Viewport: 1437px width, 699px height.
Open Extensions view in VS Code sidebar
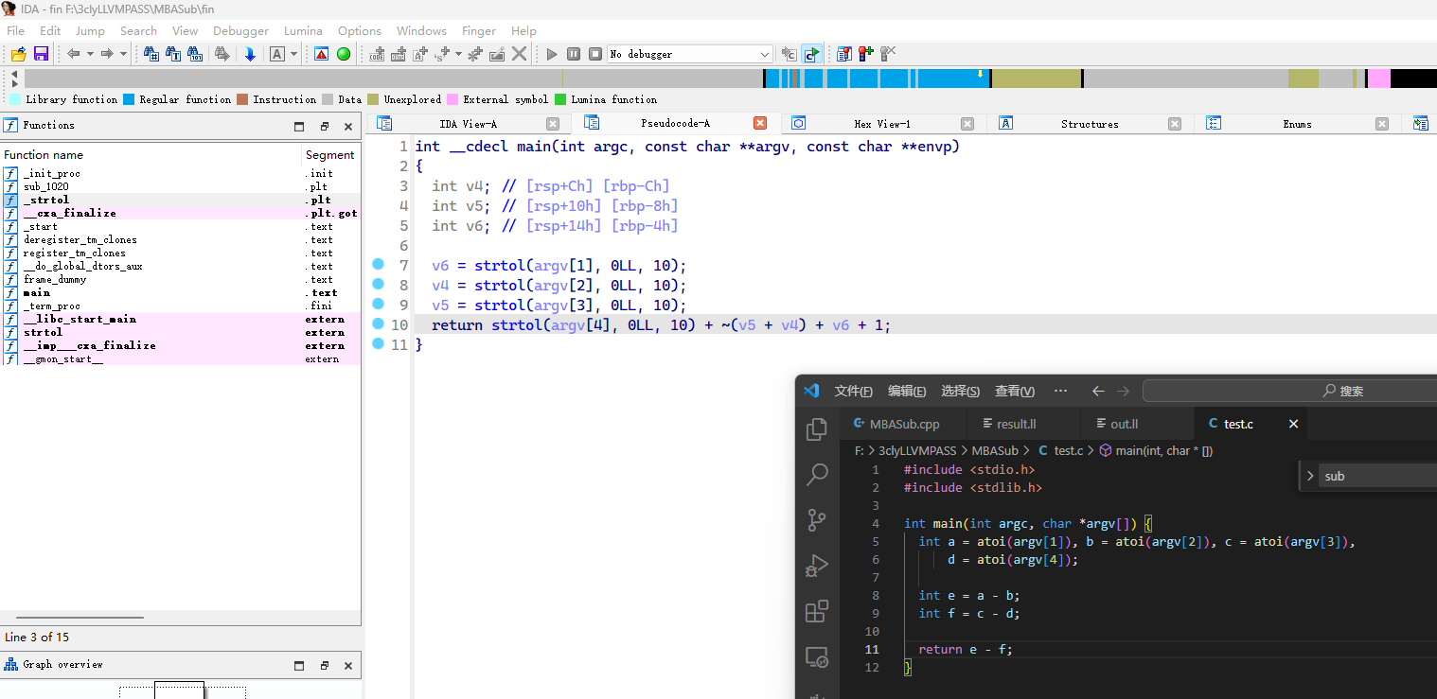816,611
